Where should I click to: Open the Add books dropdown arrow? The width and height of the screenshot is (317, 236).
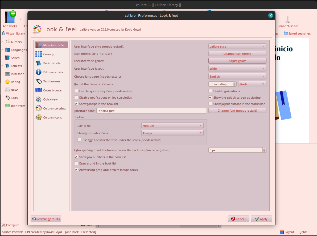pyautogui.click(x=20, y=19)
